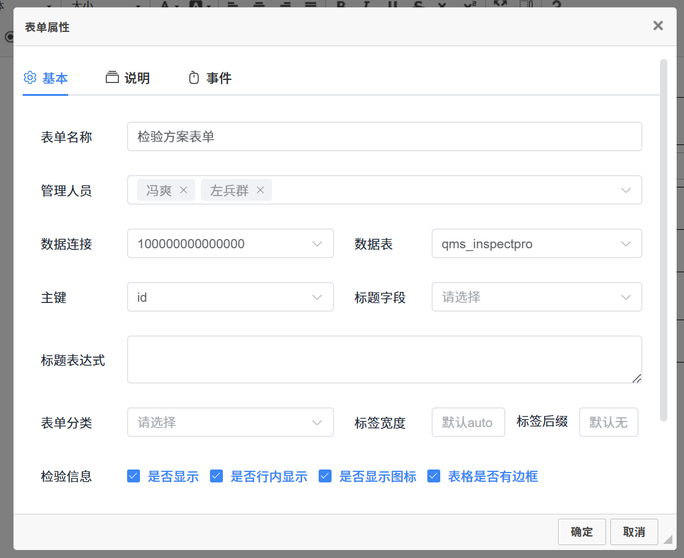This screenshot has width=684, height=558.
Task: Expand the 表单分类 dropdown
Action: tap(230, 423)
